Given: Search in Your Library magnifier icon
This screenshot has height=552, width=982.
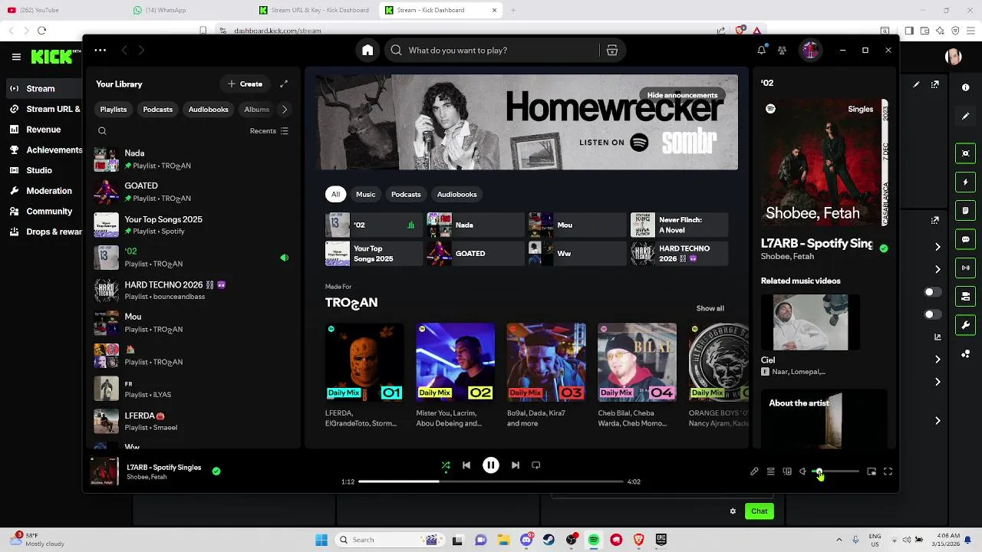Looking at the screenshot, I should 102,131.
